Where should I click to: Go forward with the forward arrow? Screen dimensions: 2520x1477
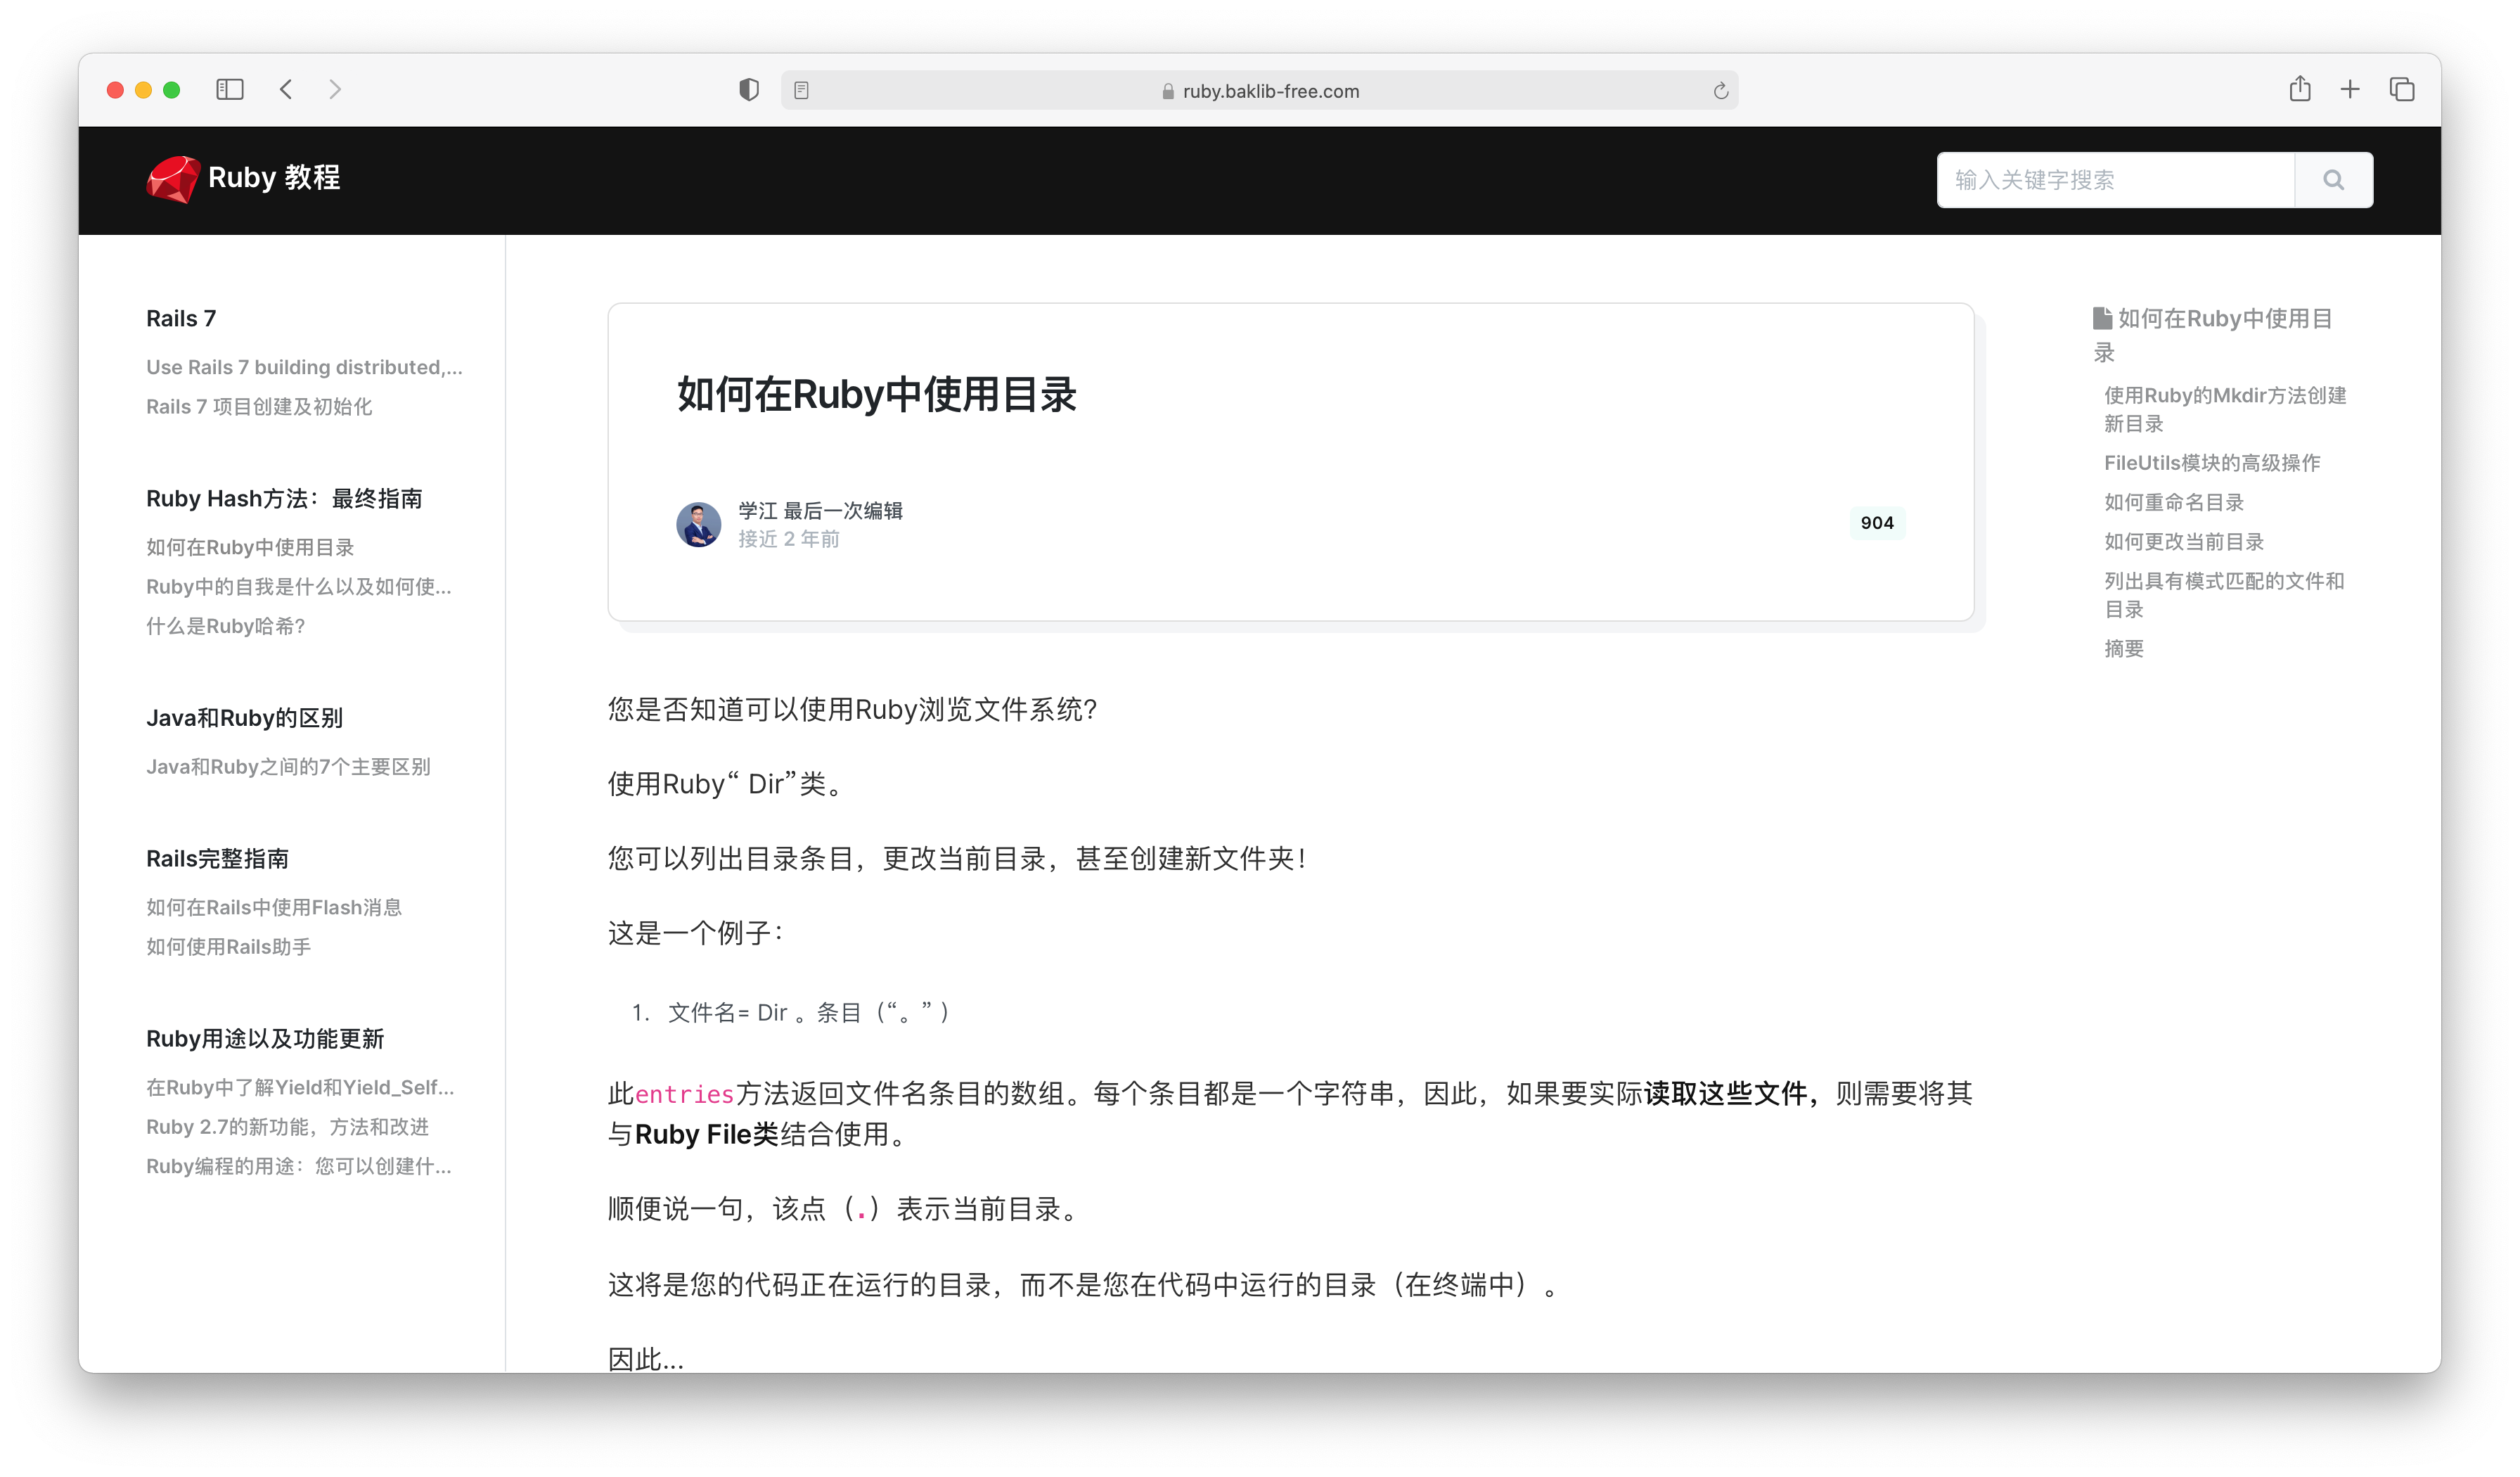coord(335,90)
